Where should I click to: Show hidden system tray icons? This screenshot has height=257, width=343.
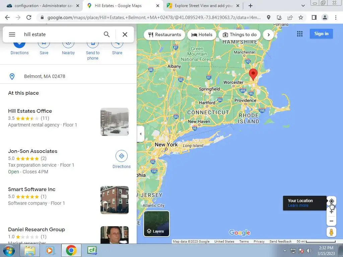point(285,251)
